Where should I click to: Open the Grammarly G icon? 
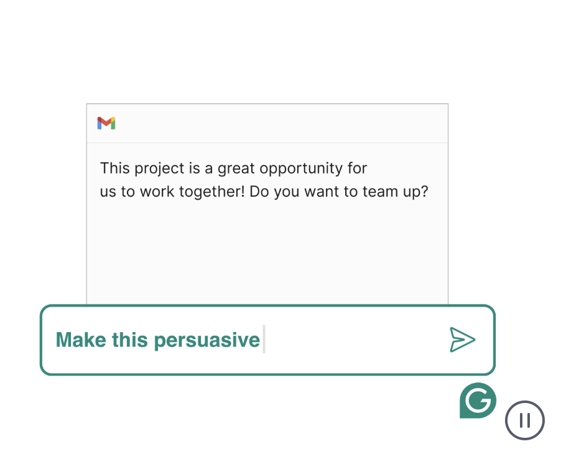(x=478, y=400)
